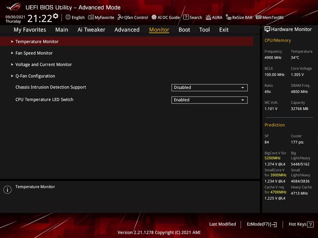
Task: Click the 1.101 V MC voltage value
Action: click(271, 109)
